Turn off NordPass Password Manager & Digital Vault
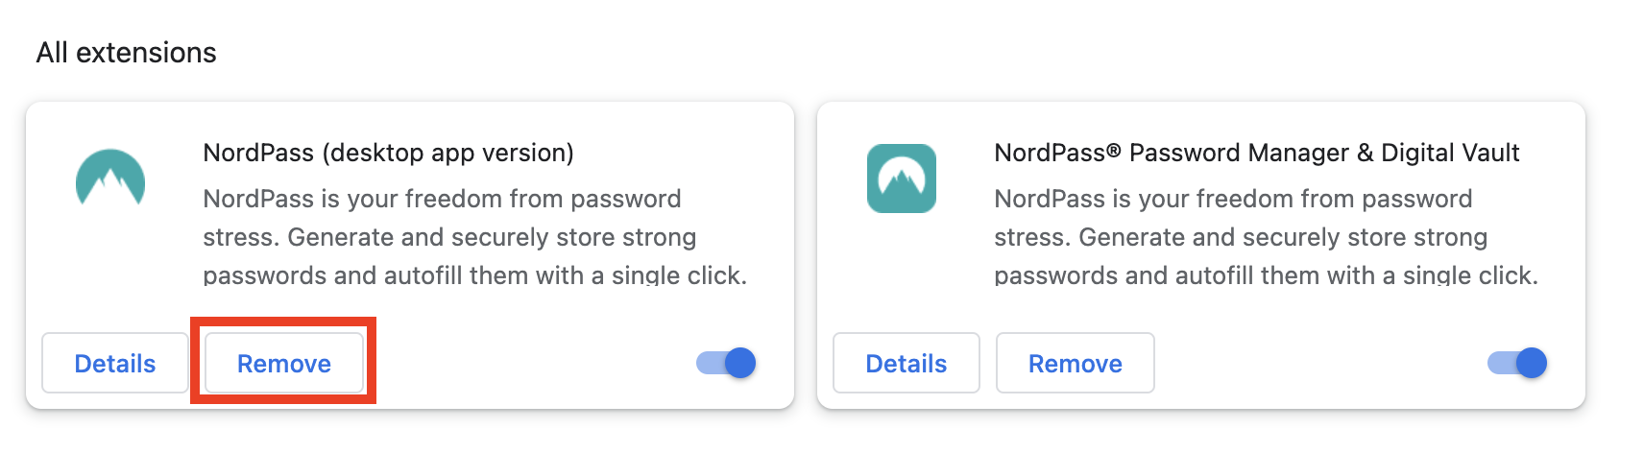This screenshot has height=453, width=1644. pyautogui.click(x=1517, y=363)
